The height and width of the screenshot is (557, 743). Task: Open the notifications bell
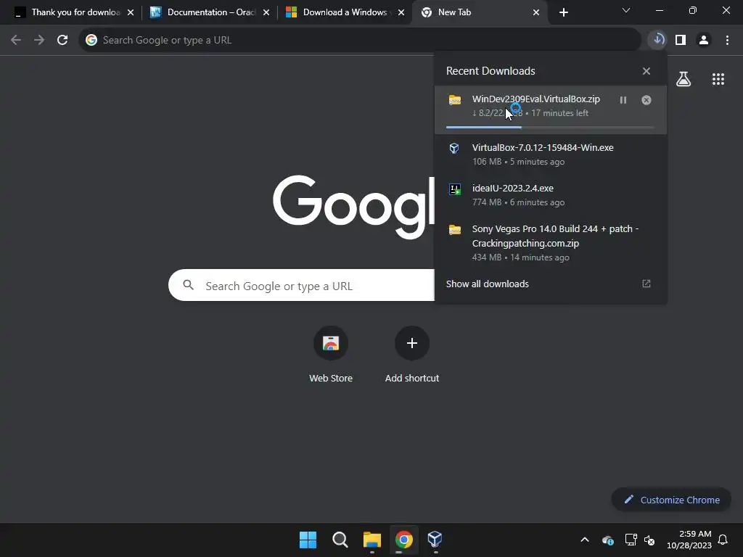(723, 540)
